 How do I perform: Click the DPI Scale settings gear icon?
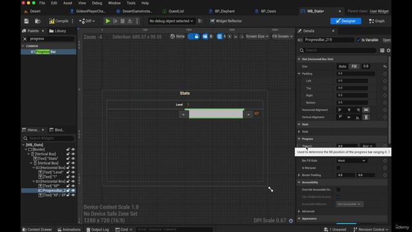click(291, 220)
